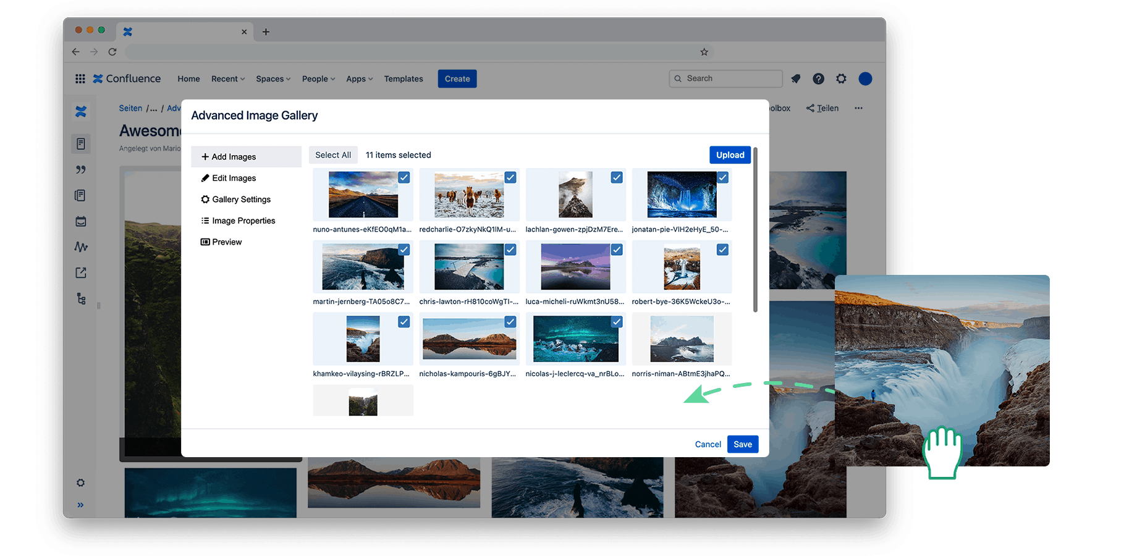Select the nicolas-j-leclercq thumbnail
Screen dimensions: 1137x556
pyautogui.click(x=575, y=339)
